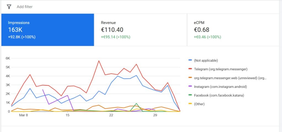Hide the Telegram (org.telegram.messenger) series label
This screenshot has width=282, height=132.
pyautogui.click(x=220, y=69)
